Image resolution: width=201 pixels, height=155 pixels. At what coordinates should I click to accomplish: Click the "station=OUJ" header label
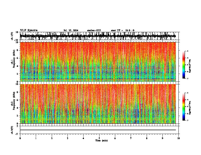click(94, 30)
